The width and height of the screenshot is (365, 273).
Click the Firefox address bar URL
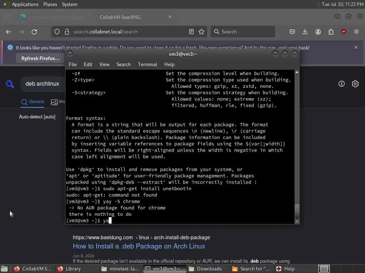(x=106, y=32)
